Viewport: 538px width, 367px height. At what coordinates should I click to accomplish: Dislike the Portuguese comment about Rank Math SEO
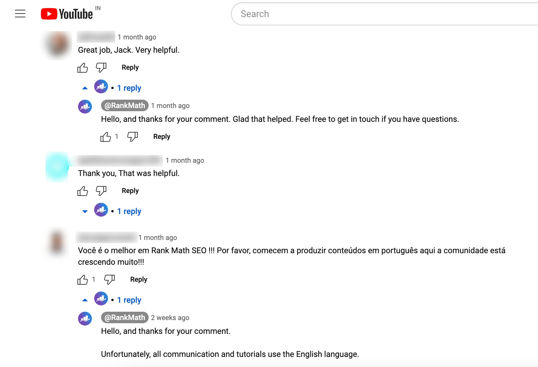(x=109, y=279)
